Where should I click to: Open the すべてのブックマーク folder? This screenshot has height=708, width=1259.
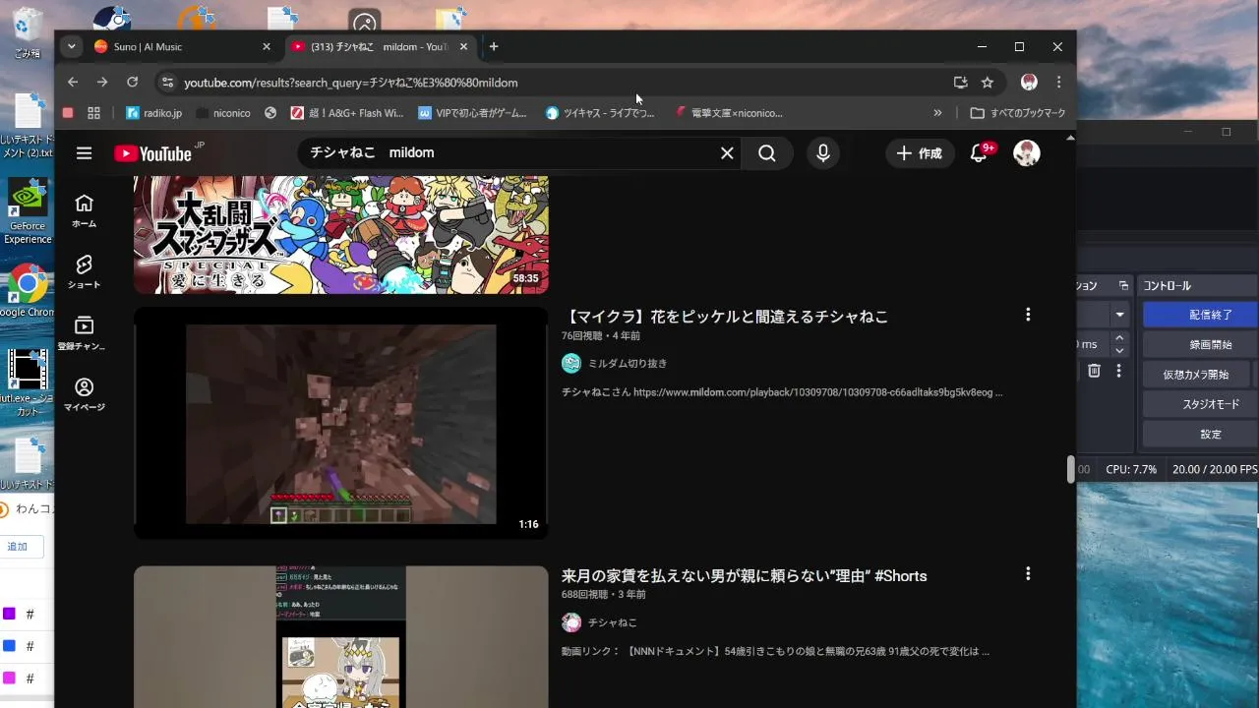[x=1018, y=113]
